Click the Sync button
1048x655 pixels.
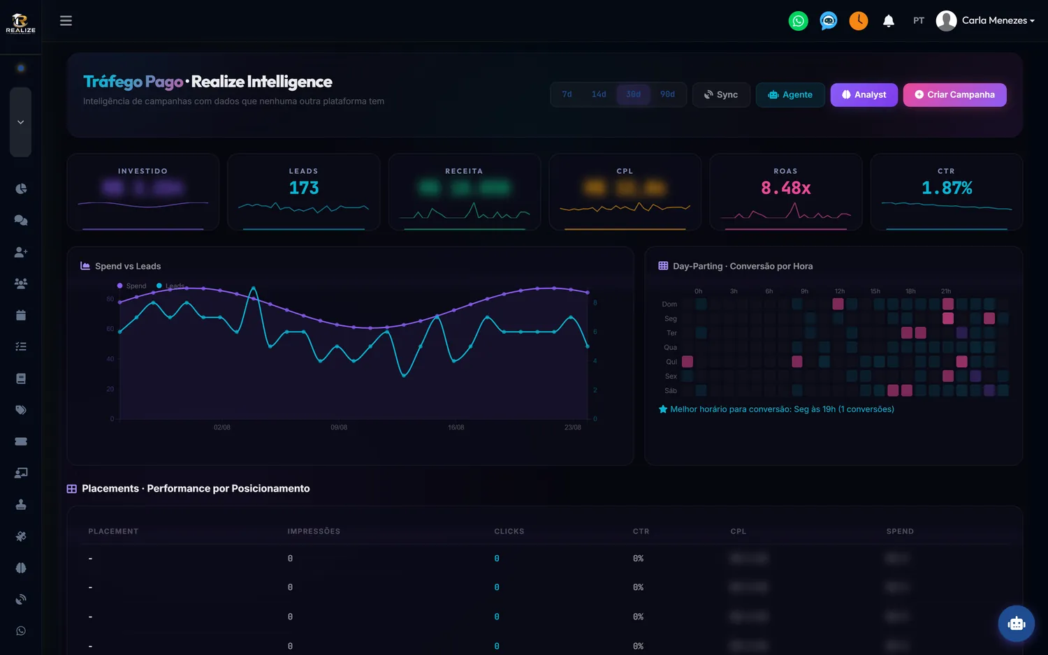721,95
